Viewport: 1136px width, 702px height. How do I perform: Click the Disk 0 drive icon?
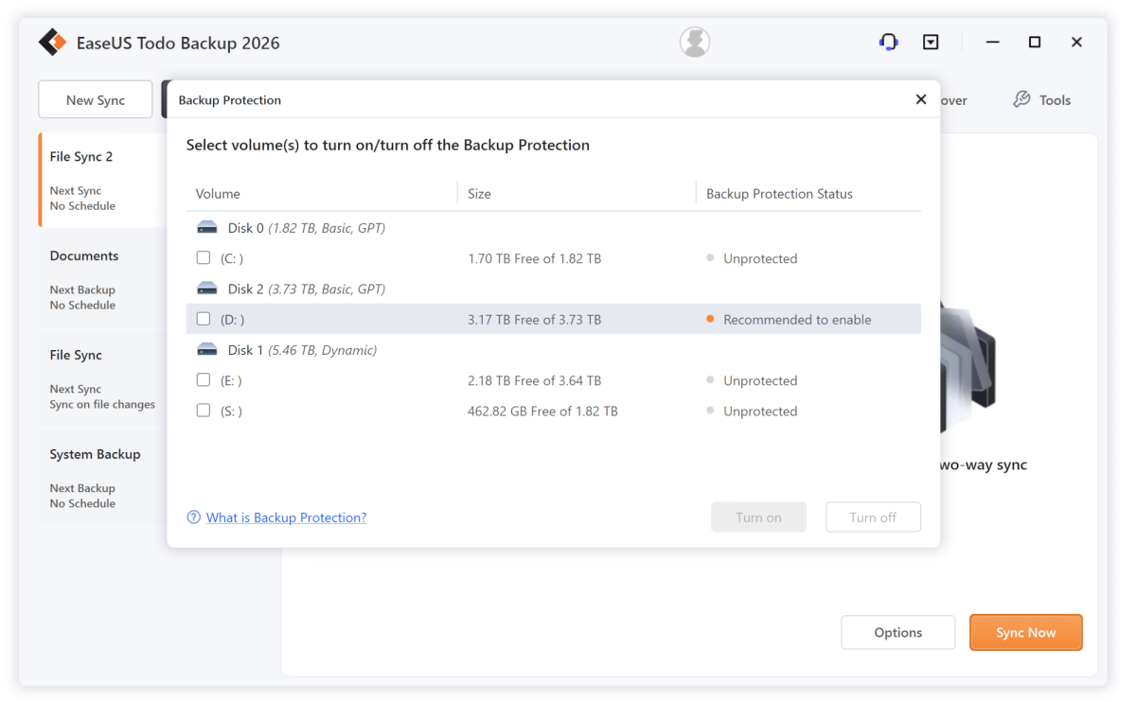pyautogui.click(x=207, y=228)
